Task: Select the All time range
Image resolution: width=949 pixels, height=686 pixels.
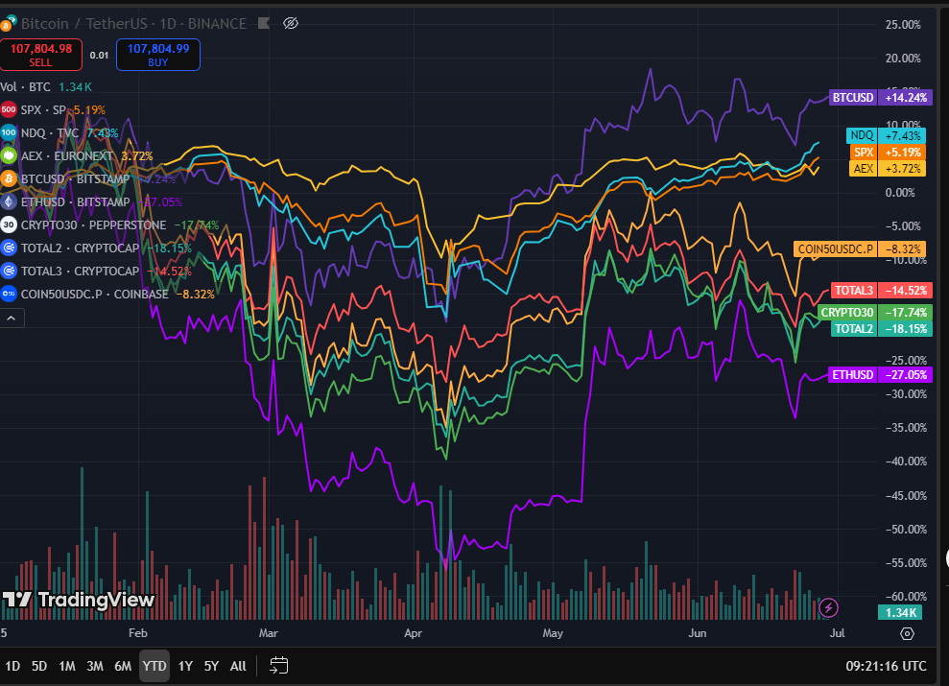Action: 239,666
